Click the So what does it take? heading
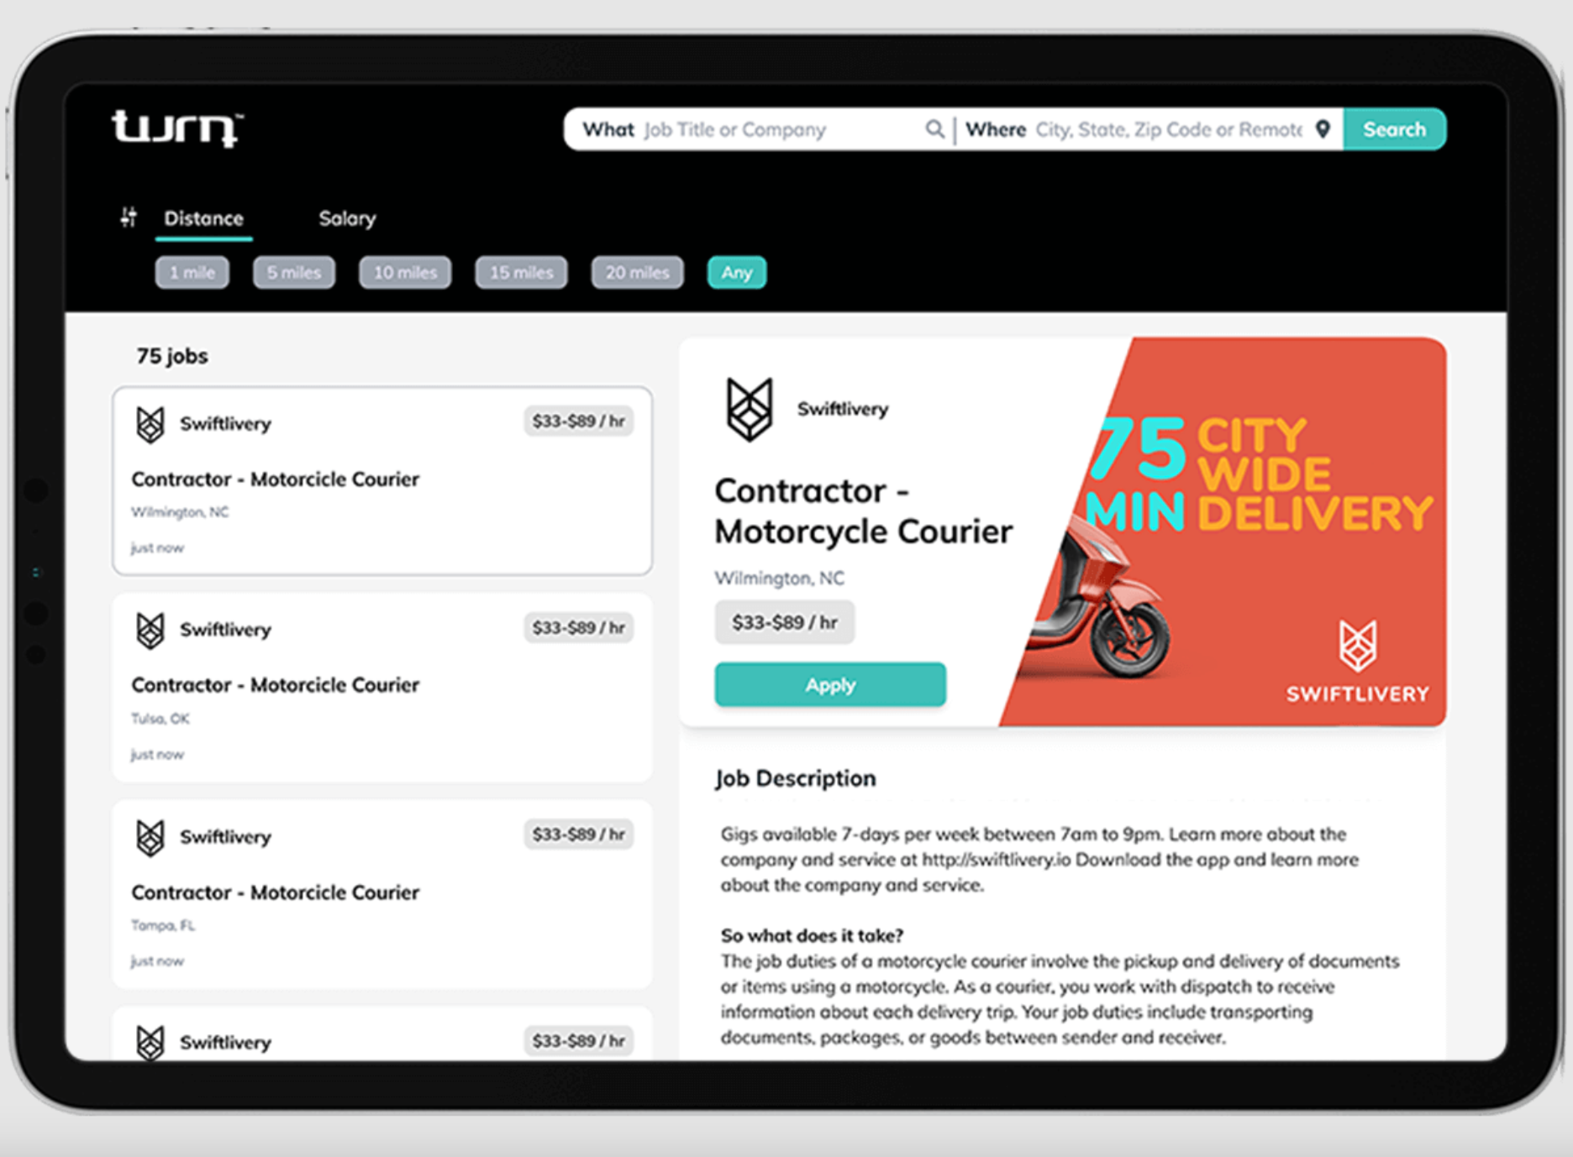This screenshot has height=1157, width=1573. point(812,935)
